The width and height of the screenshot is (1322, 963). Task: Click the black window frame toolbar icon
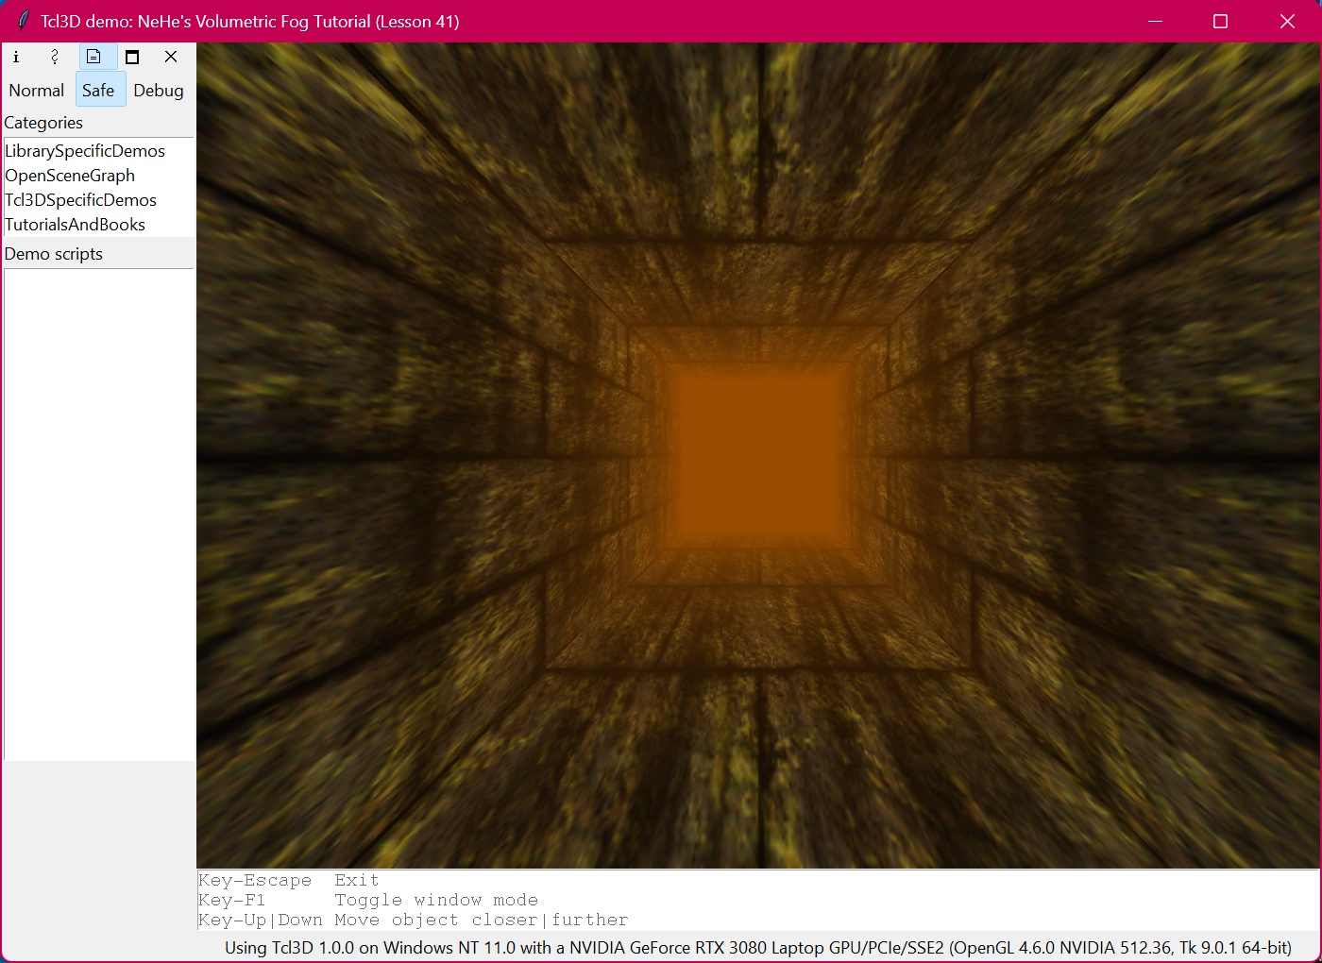(x=132, y=57)
